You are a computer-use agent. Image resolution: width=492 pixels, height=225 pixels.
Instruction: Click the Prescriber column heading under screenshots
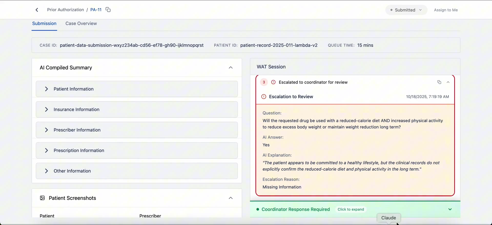tap(150, 216)
